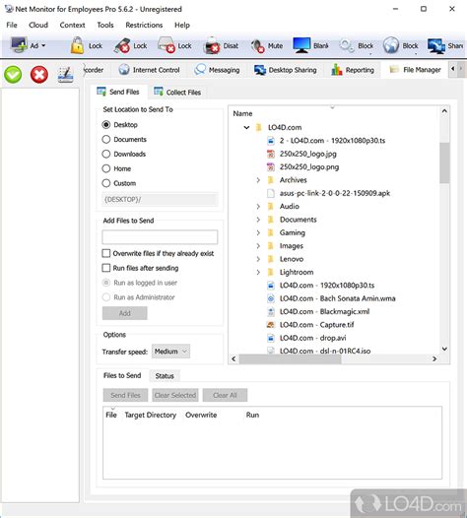Click the magnifier Block toolbar icon
The image size is (467, 518).
coord(347,45)
